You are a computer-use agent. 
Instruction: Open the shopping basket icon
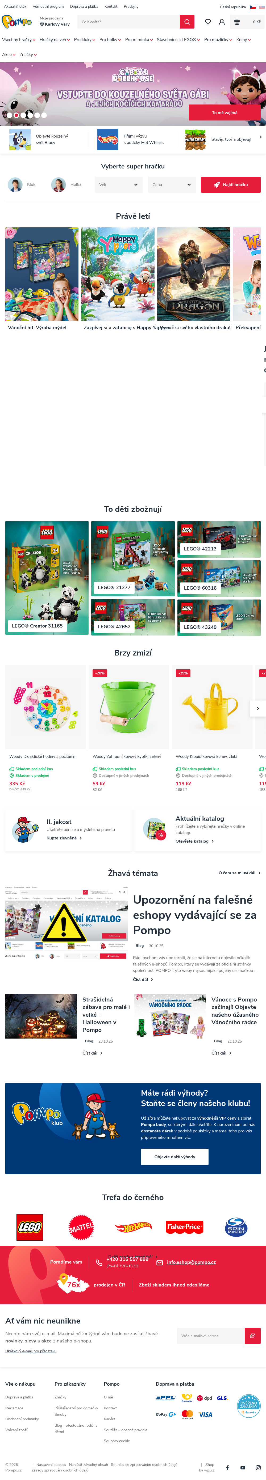(237, 22)
